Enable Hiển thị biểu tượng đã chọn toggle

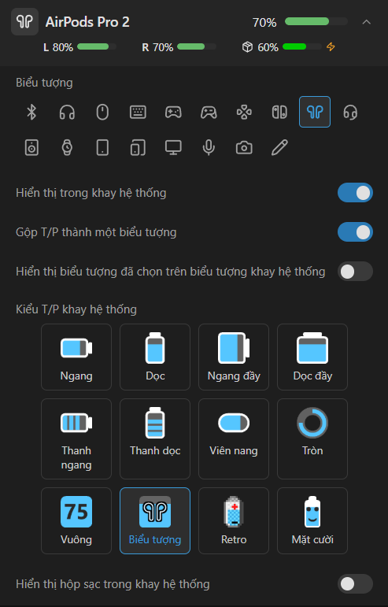click(355, 272)
